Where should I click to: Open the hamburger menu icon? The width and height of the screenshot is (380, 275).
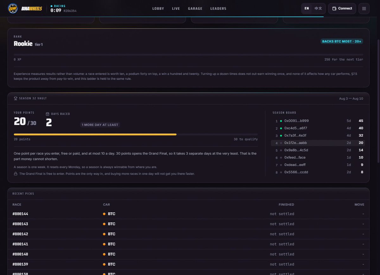coord(364,9)
